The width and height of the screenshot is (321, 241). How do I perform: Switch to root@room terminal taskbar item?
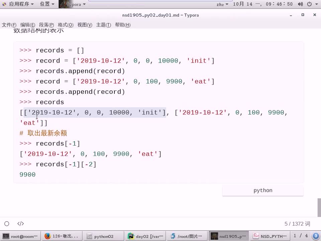pyautogui.click(x=20, y=236)
